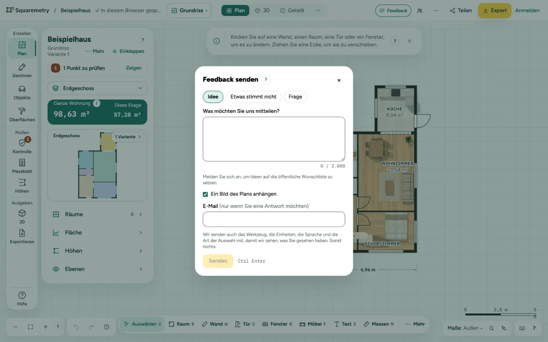Screen dimensions: 548x342
Task: Select the Oberflächen tool in the sidebar
Action: 22,114
